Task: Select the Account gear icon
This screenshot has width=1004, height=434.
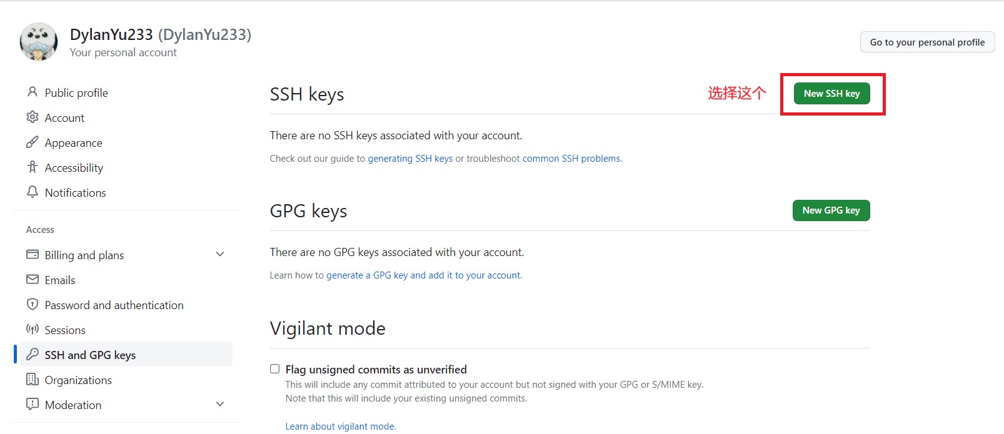Action: point(33,117)
